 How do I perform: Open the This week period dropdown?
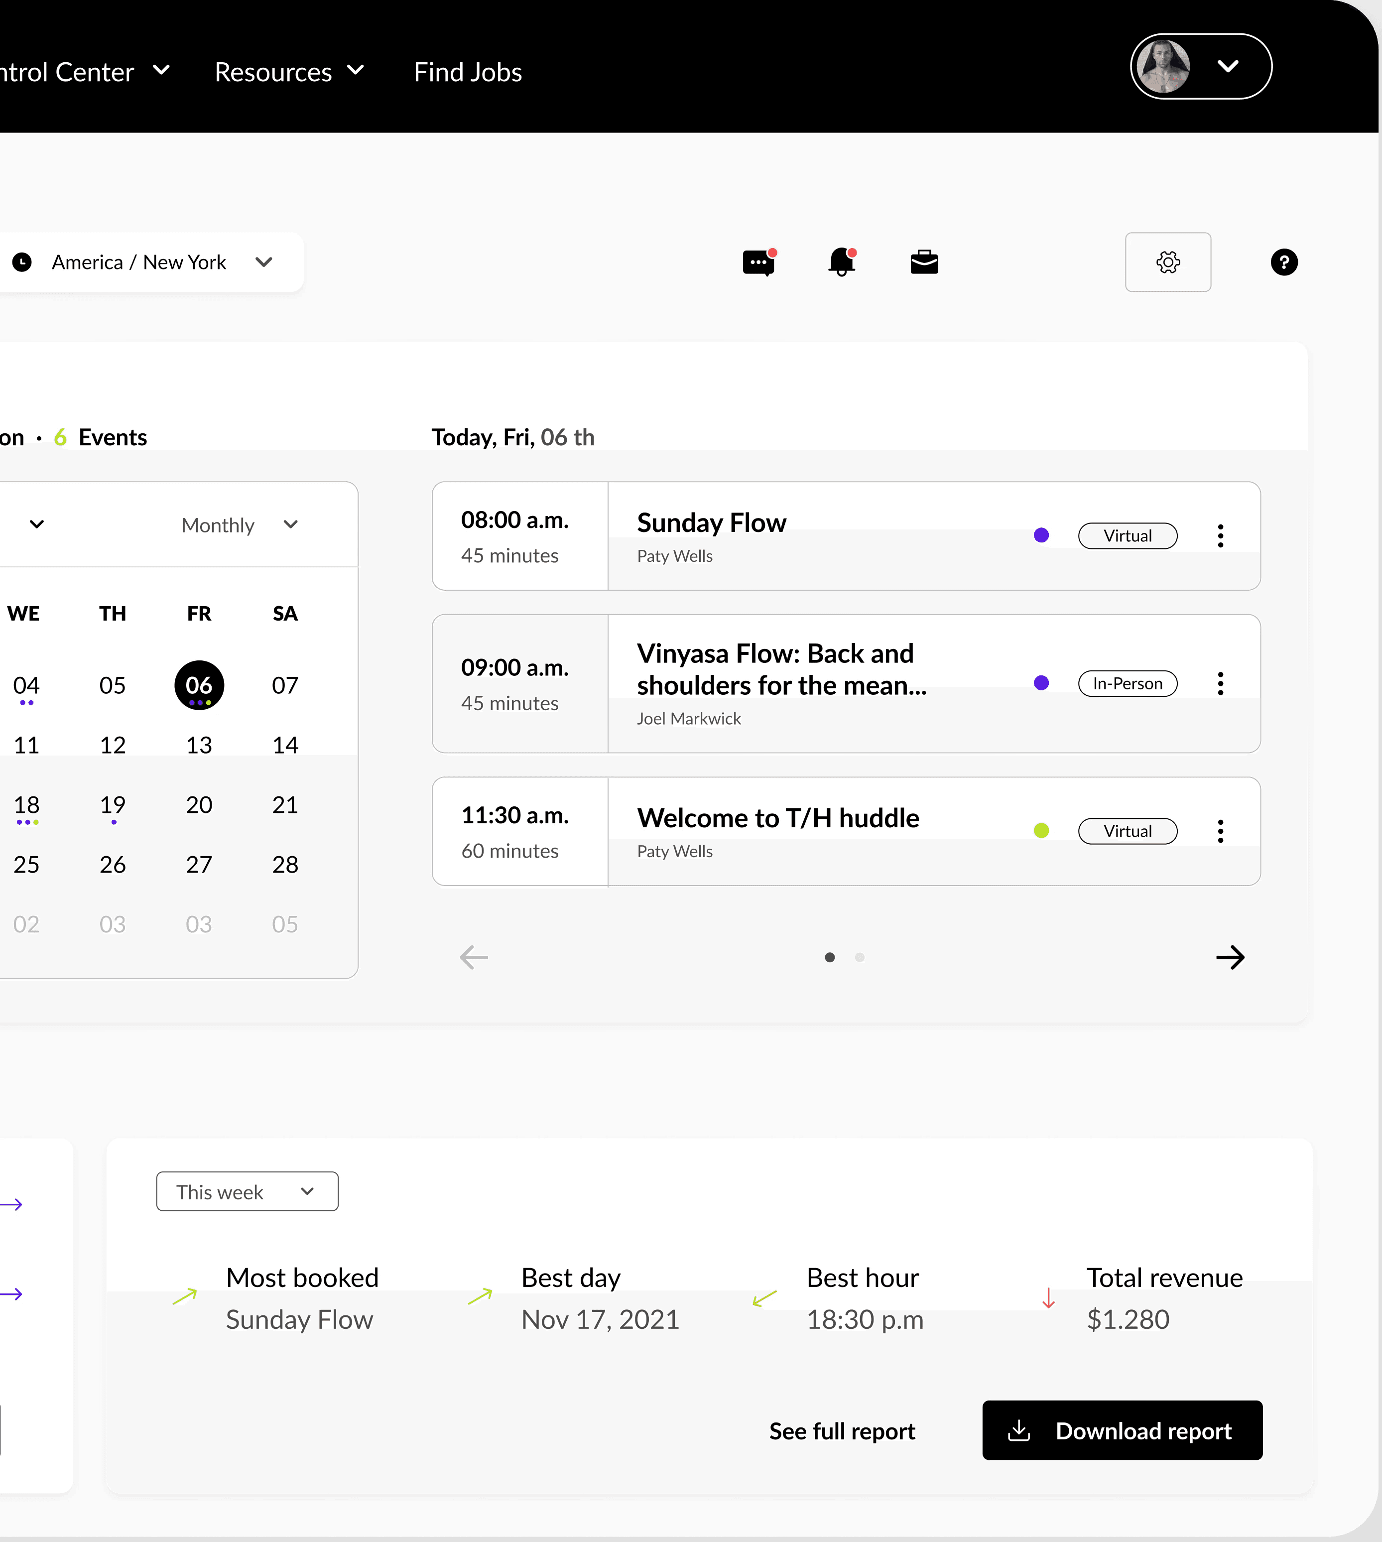pyautogui.click(x=247, y=1191)
